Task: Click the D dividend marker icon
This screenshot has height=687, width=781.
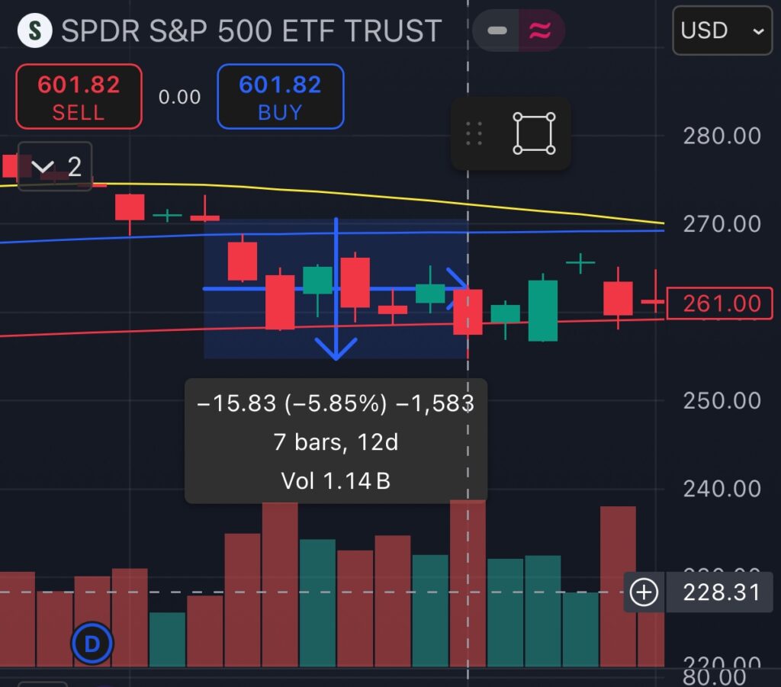Action: (92, 644)
